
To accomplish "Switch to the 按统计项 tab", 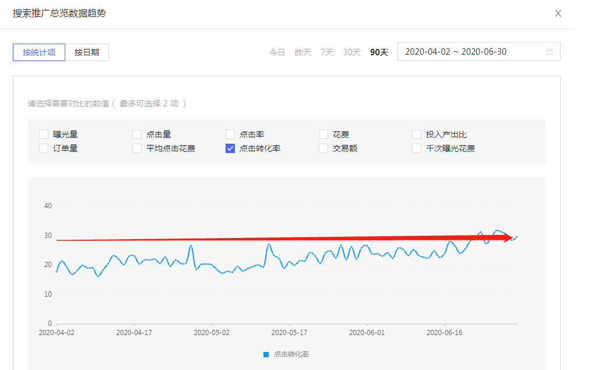I will 39,52.
